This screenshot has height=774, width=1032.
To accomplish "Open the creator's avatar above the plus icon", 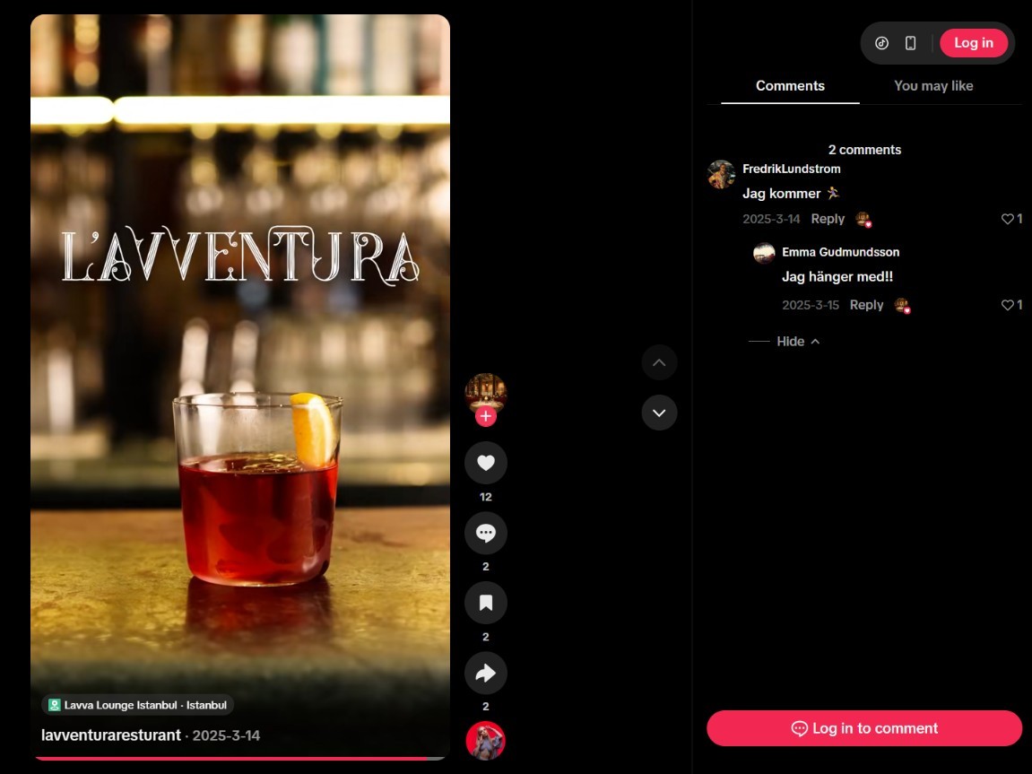I will 486,393.
